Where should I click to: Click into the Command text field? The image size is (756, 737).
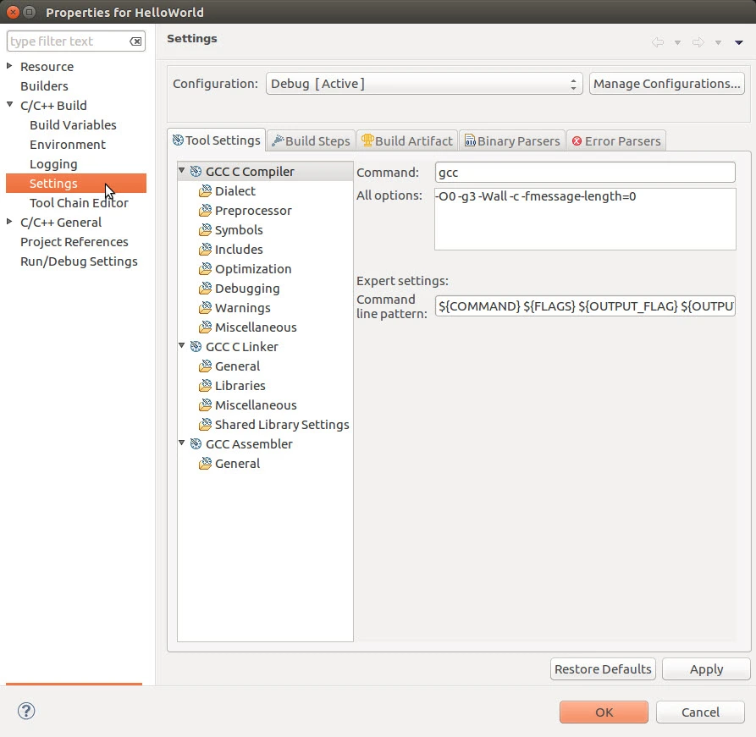(584, 173)
